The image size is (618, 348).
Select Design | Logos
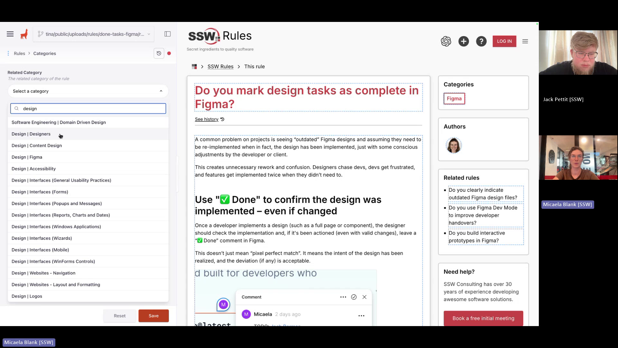[88, 296]
